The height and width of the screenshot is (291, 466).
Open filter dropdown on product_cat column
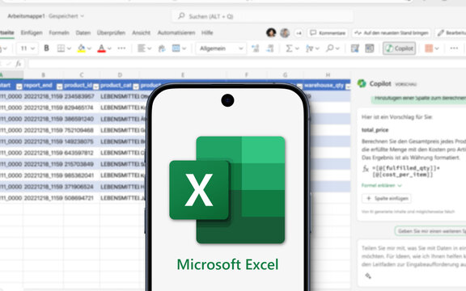(x=136, y=86)
